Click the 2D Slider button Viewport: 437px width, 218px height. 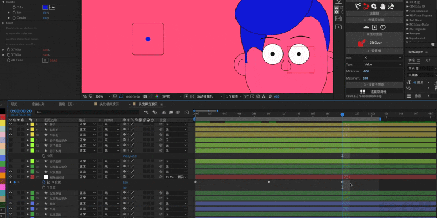pyautogui.click(x=374, y=43)
